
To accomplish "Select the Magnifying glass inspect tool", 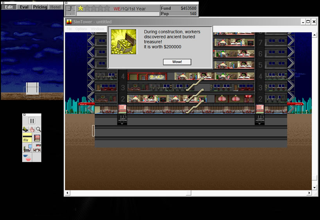I will point(38,129).
